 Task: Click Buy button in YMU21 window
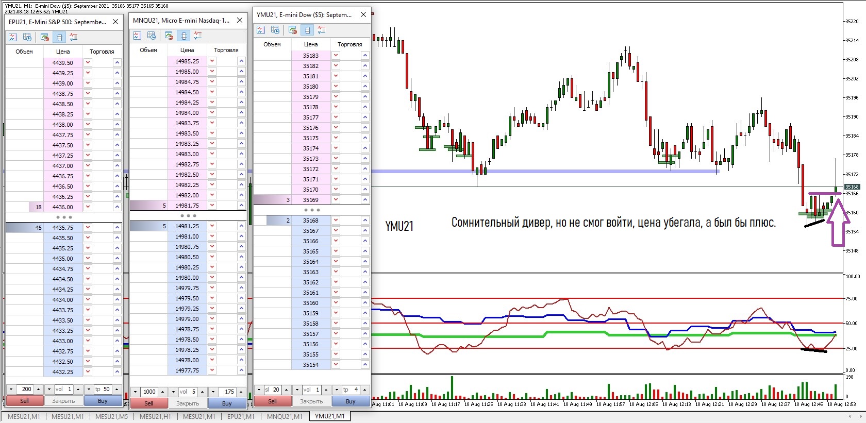pyautogui.click(x=351, y=401)
